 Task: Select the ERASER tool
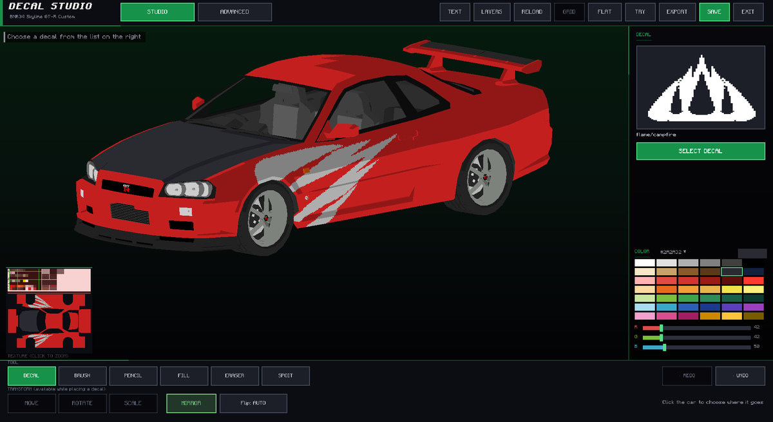[x=235, y=376]
